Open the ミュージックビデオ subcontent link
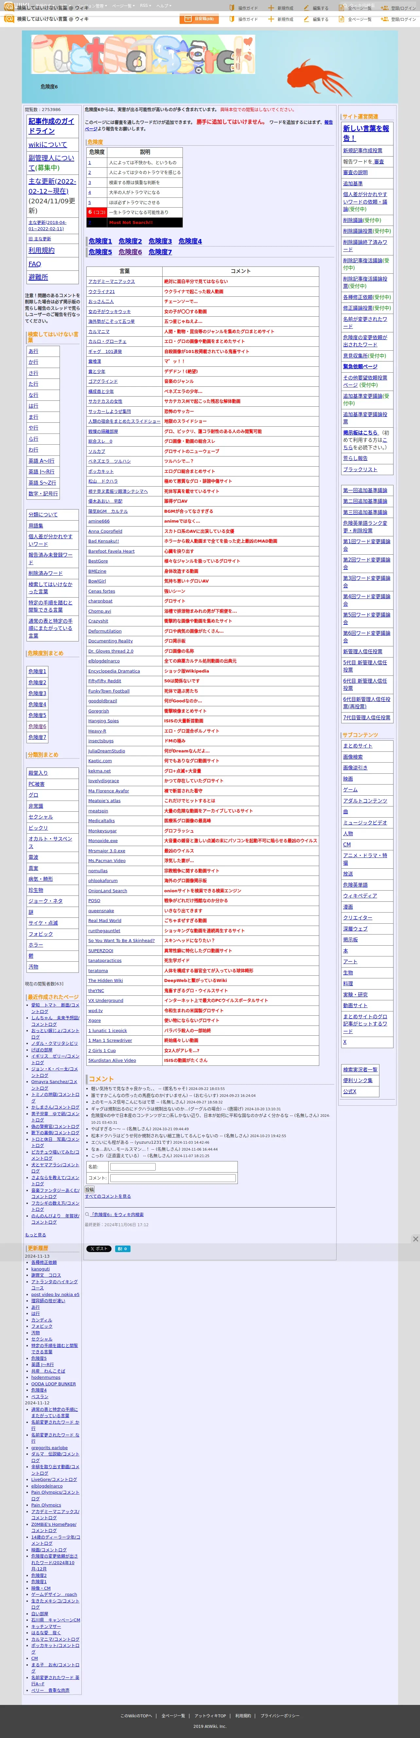 (365, 823)
